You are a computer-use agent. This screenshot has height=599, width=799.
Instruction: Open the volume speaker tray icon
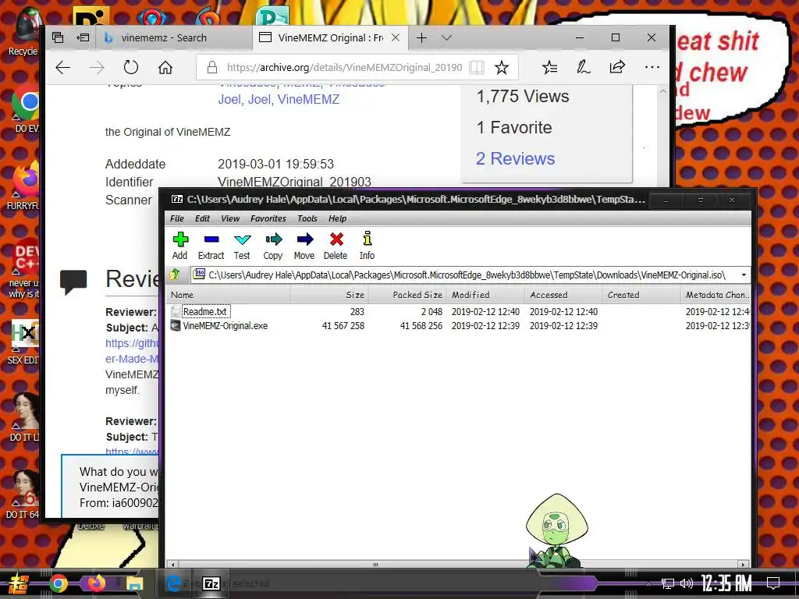tap(687, 583)
